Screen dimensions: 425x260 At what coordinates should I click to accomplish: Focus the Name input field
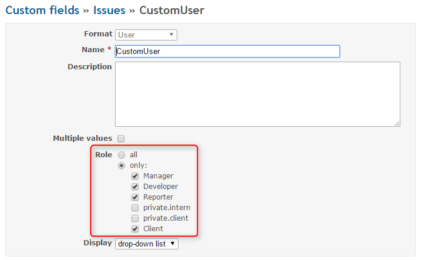(227, 51)
